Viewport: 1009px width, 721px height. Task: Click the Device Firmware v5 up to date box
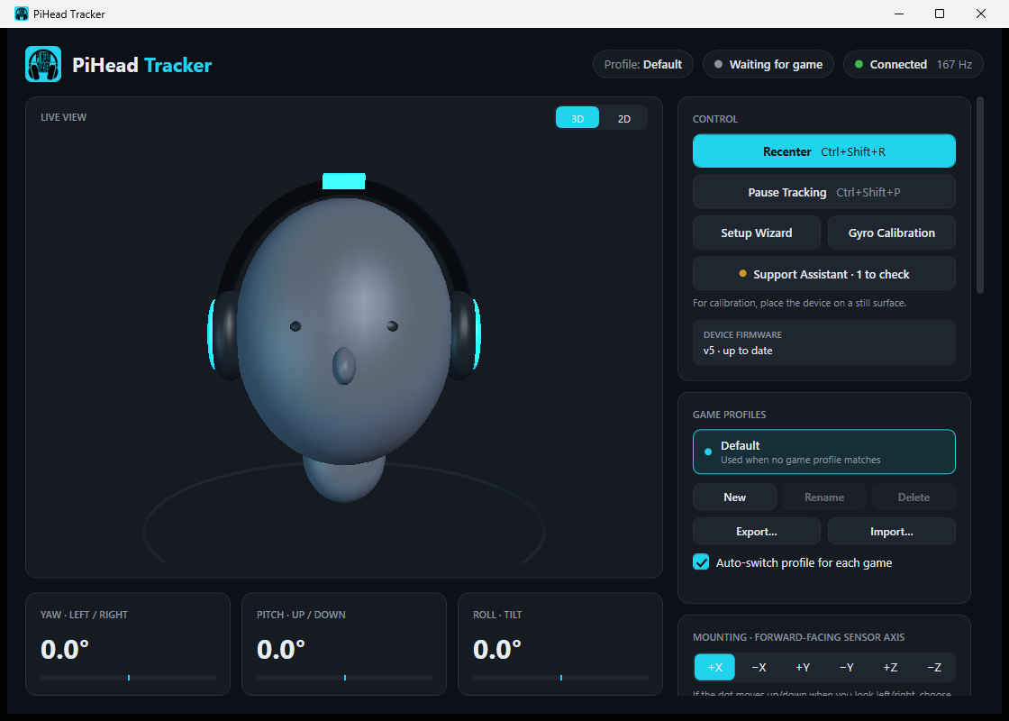coord(823,342)
